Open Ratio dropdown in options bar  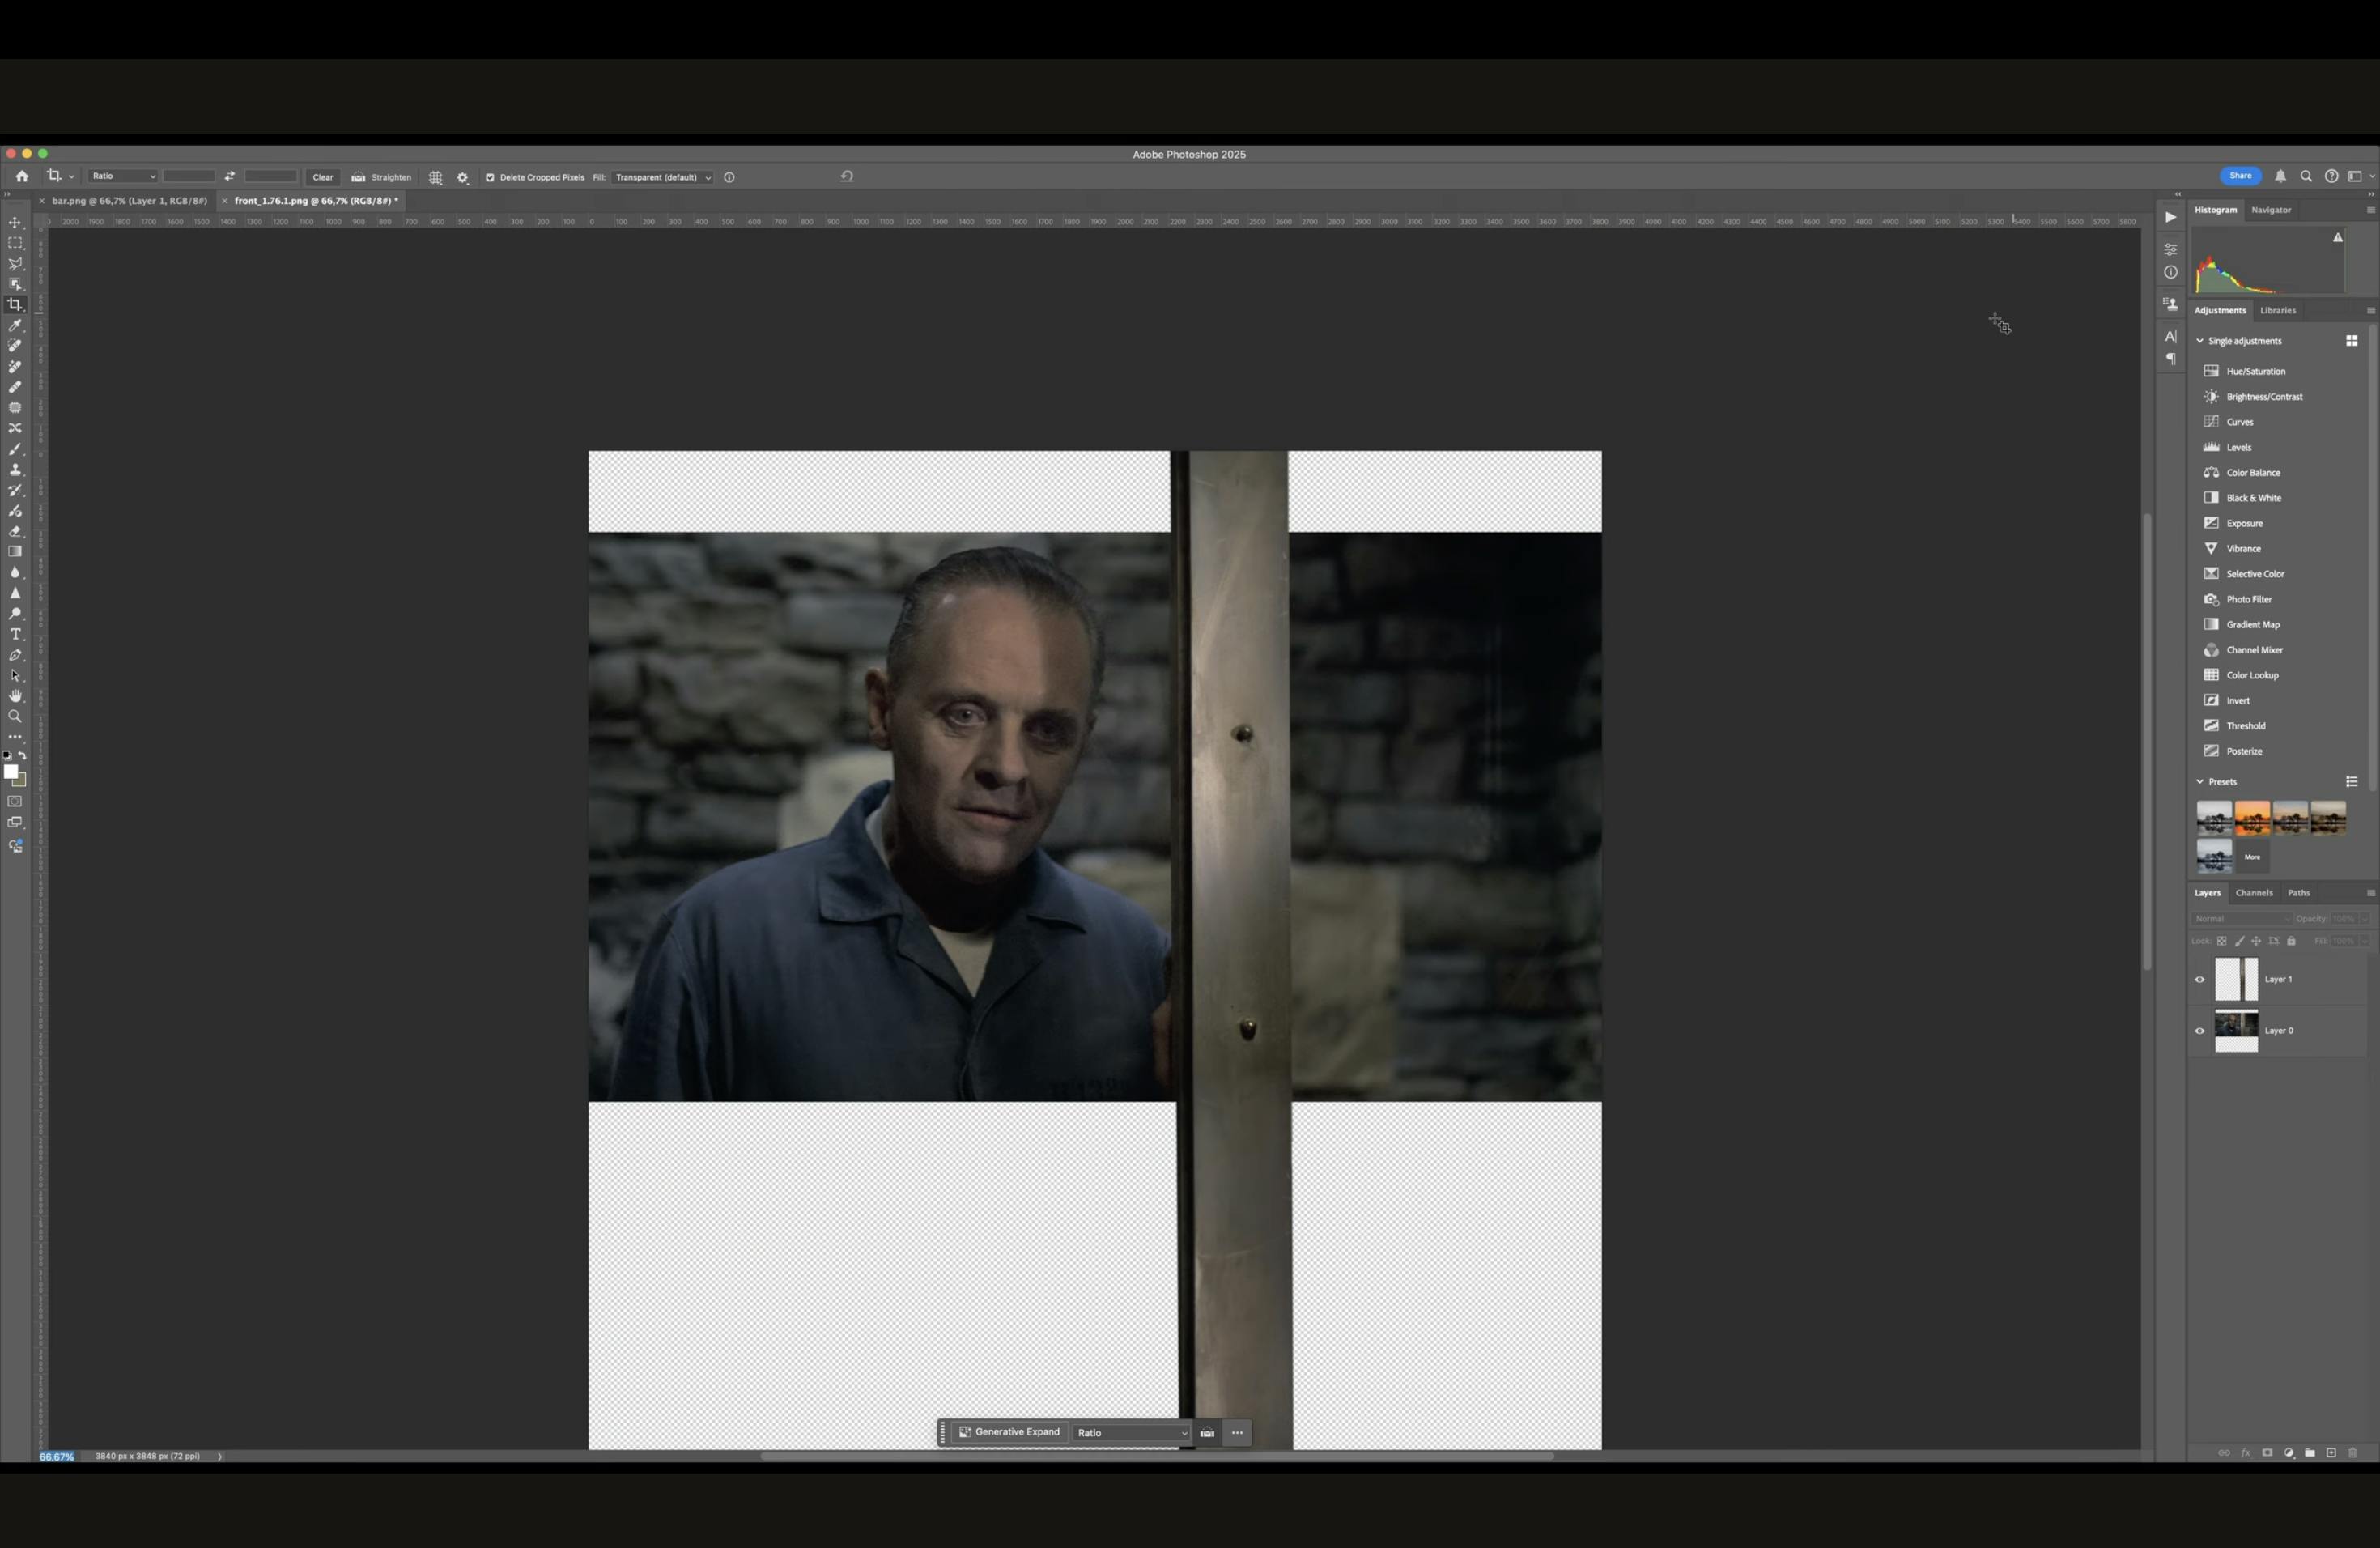[123, 176]
